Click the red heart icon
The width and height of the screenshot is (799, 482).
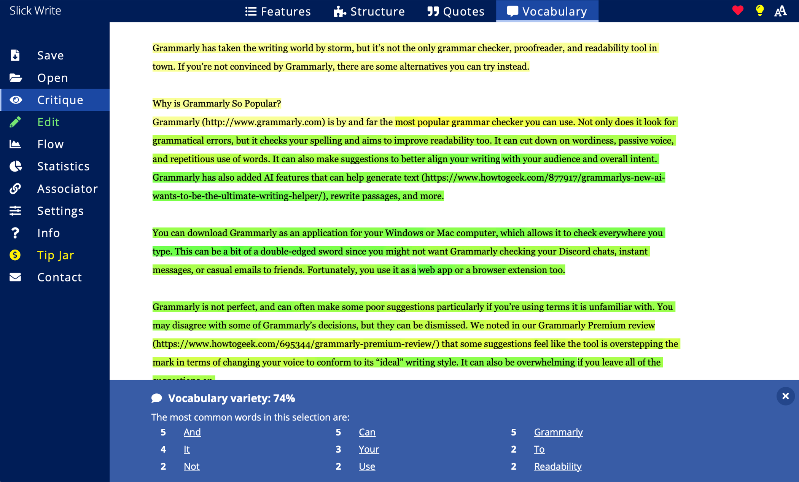point(737,11)
